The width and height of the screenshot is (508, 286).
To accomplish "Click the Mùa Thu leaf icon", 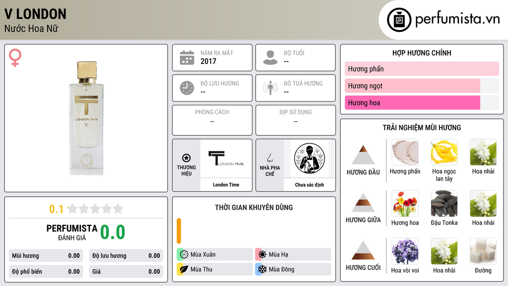I will [x=184, y=269].
